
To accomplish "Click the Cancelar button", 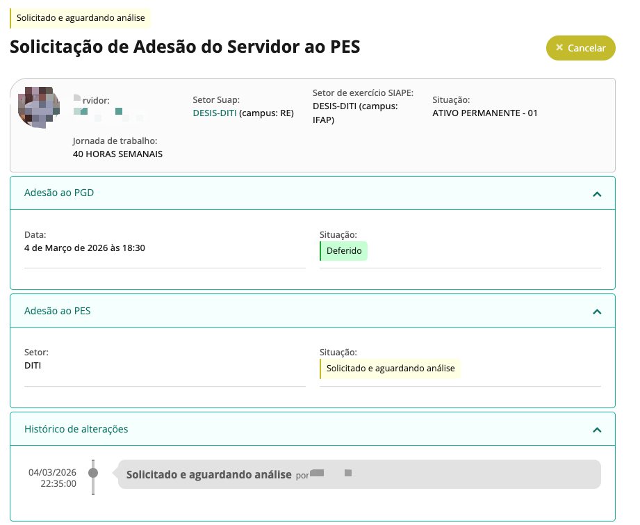I will (x=580, y=48).
